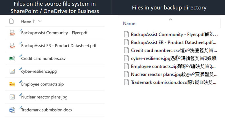This screenshot has width=225, height=121.
Task: Click the blank file icon of cyber-resilience.jpg in backup directory
Action: [126, 58]
